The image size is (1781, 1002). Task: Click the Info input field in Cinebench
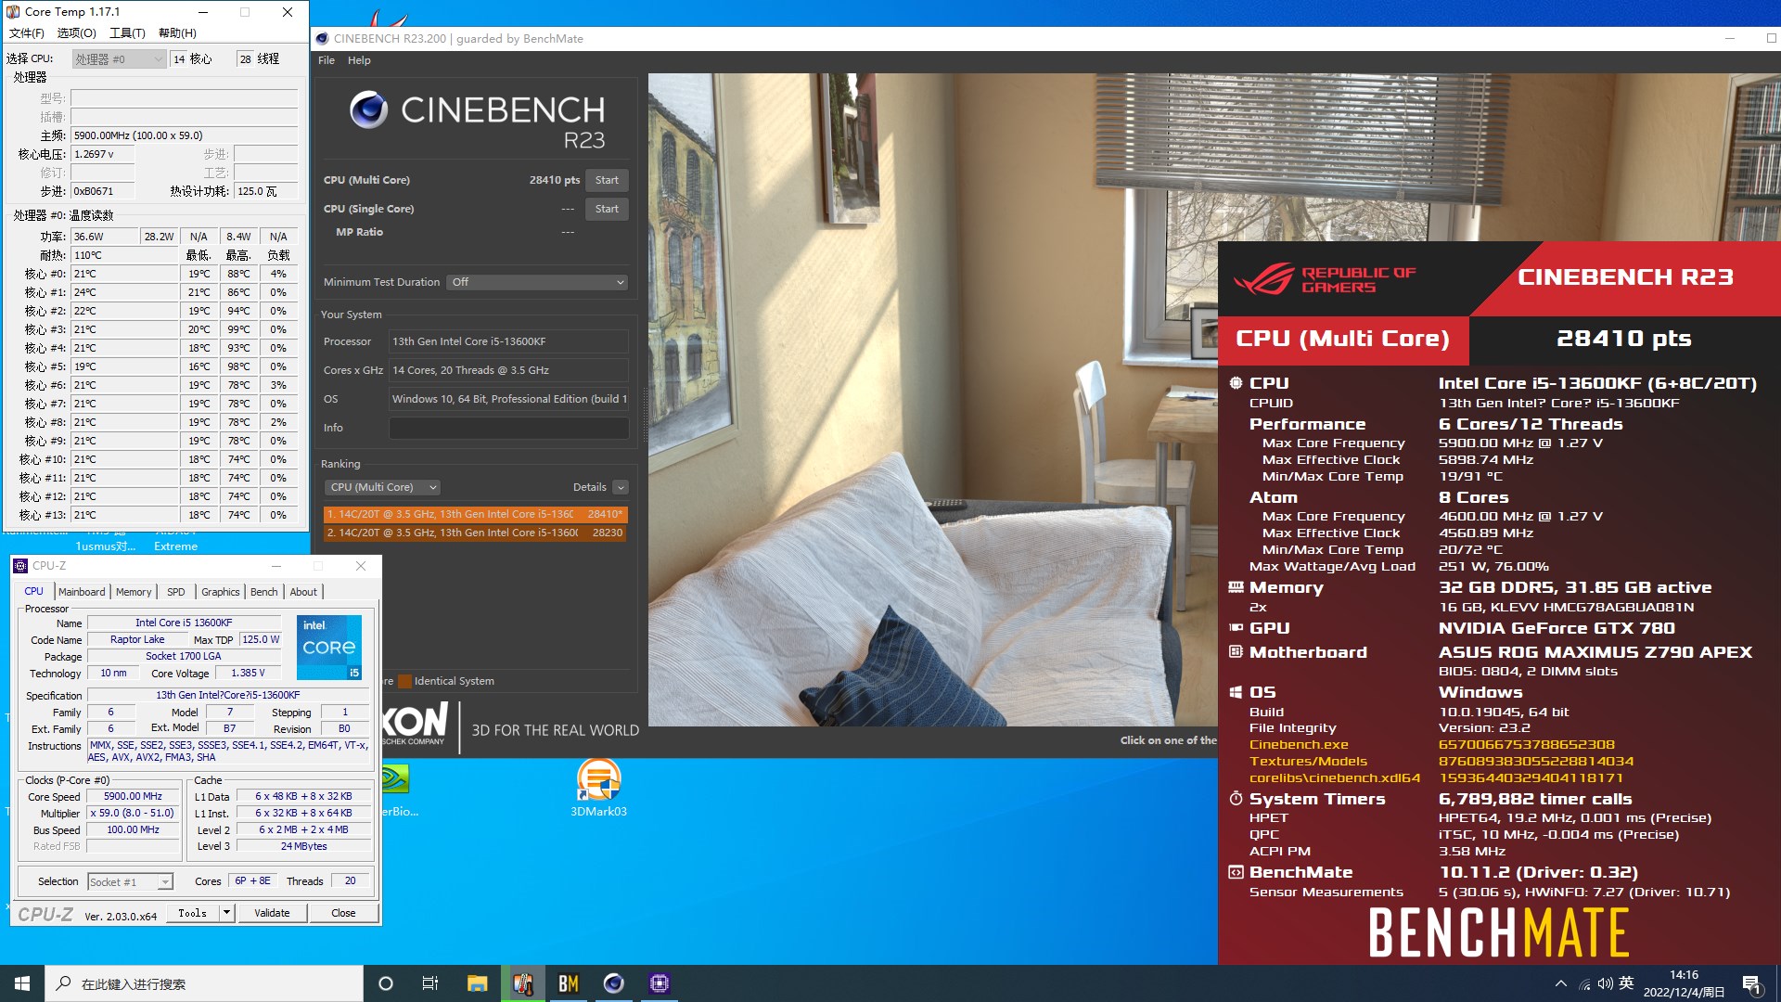click(508, 428)
